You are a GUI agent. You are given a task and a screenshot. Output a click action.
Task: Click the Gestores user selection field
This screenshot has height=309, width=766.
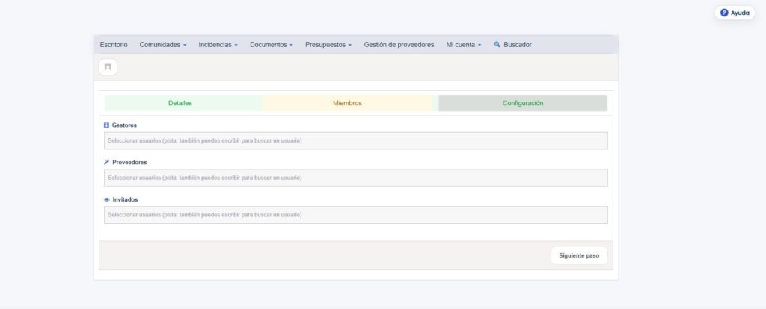(355, 141)
